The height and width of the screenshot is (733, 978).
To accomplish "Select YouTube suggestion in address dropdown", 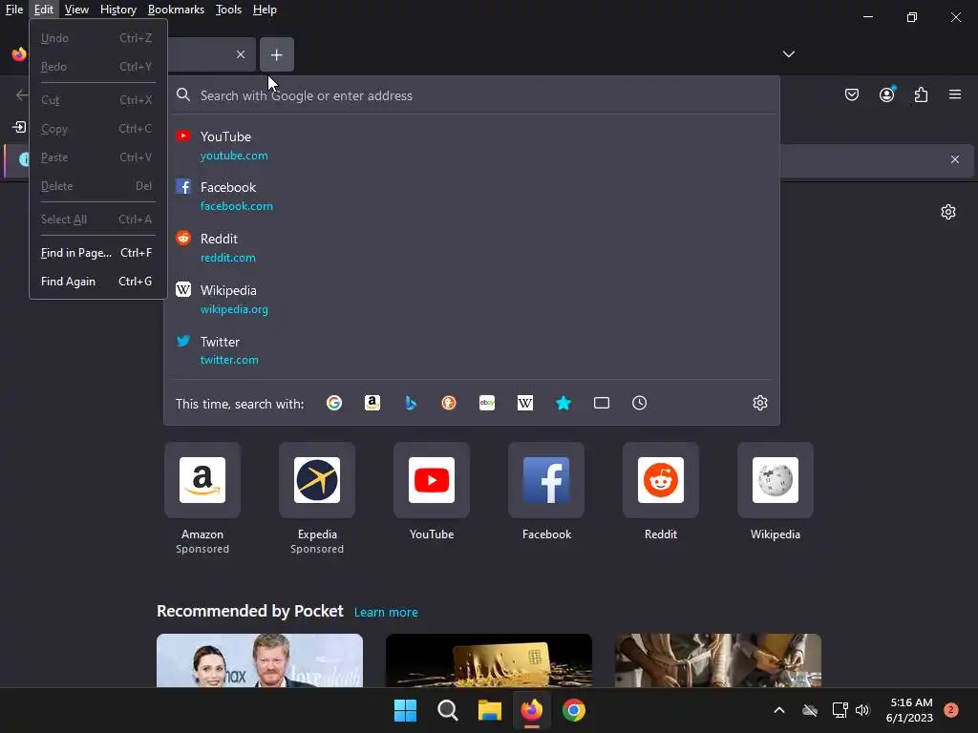I will [x=472, y=145].
